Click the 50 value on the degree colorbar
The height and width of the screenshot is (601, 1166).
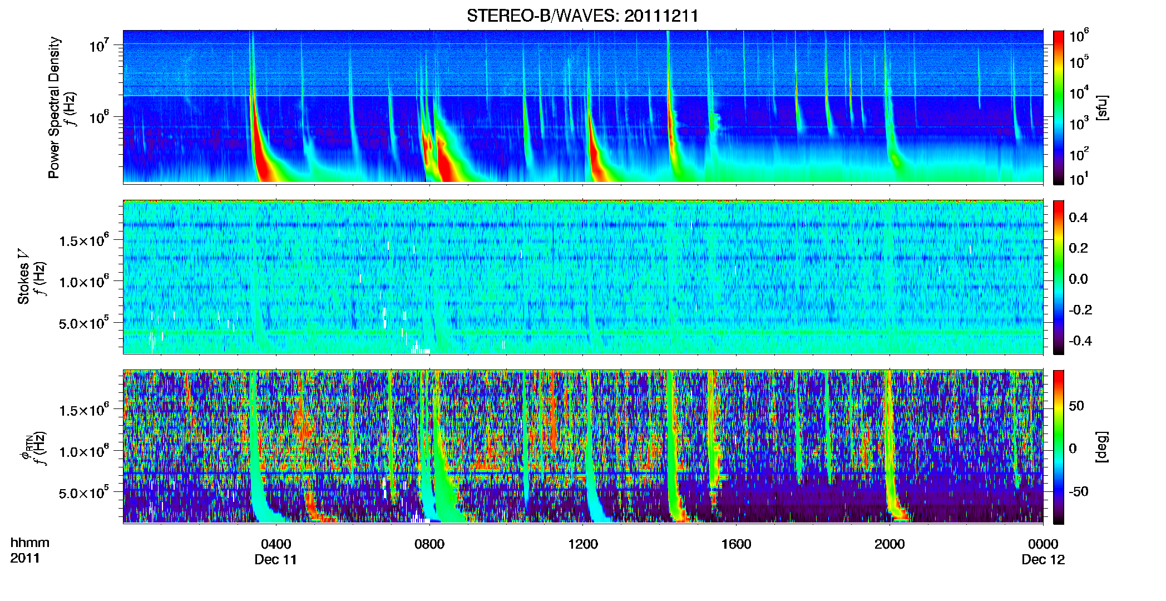tap(1076, 406)
